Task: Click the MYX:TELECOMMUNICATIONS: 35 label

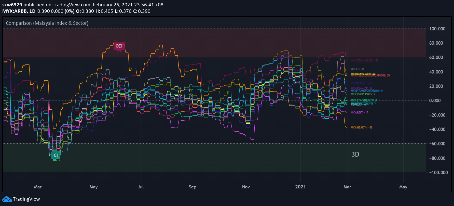Action: (x=370, y=76)
